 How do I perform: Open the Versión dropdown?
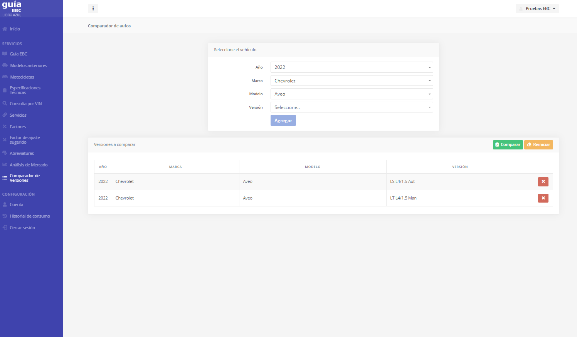tap(352, 107)
